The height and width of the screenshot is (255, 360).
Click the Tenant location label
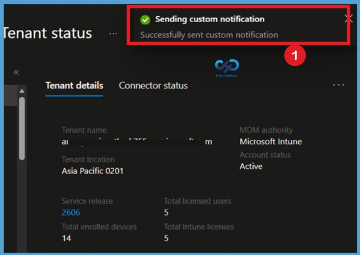click(x=88, y=159)
